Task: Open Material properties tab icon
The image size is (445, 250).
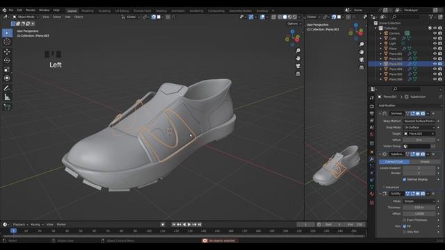Action: [x=372, y=194]
